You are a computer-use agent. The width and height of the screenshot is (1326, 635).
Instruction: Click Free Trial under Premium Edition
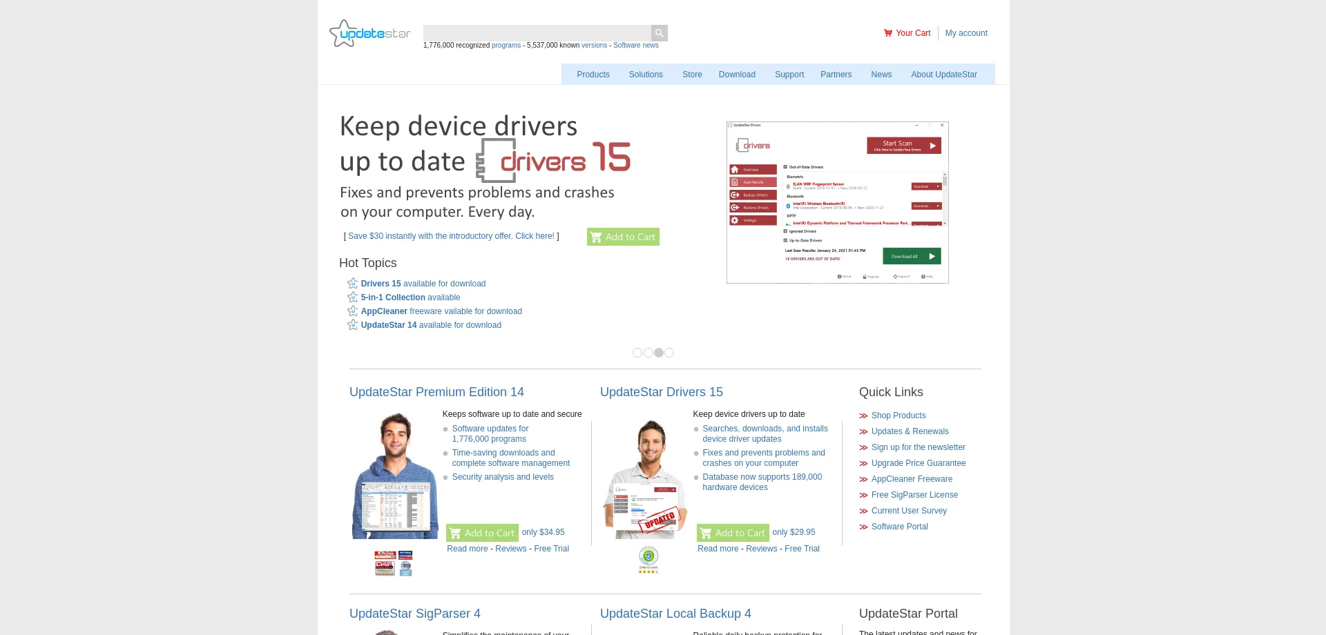coord(552,549)
